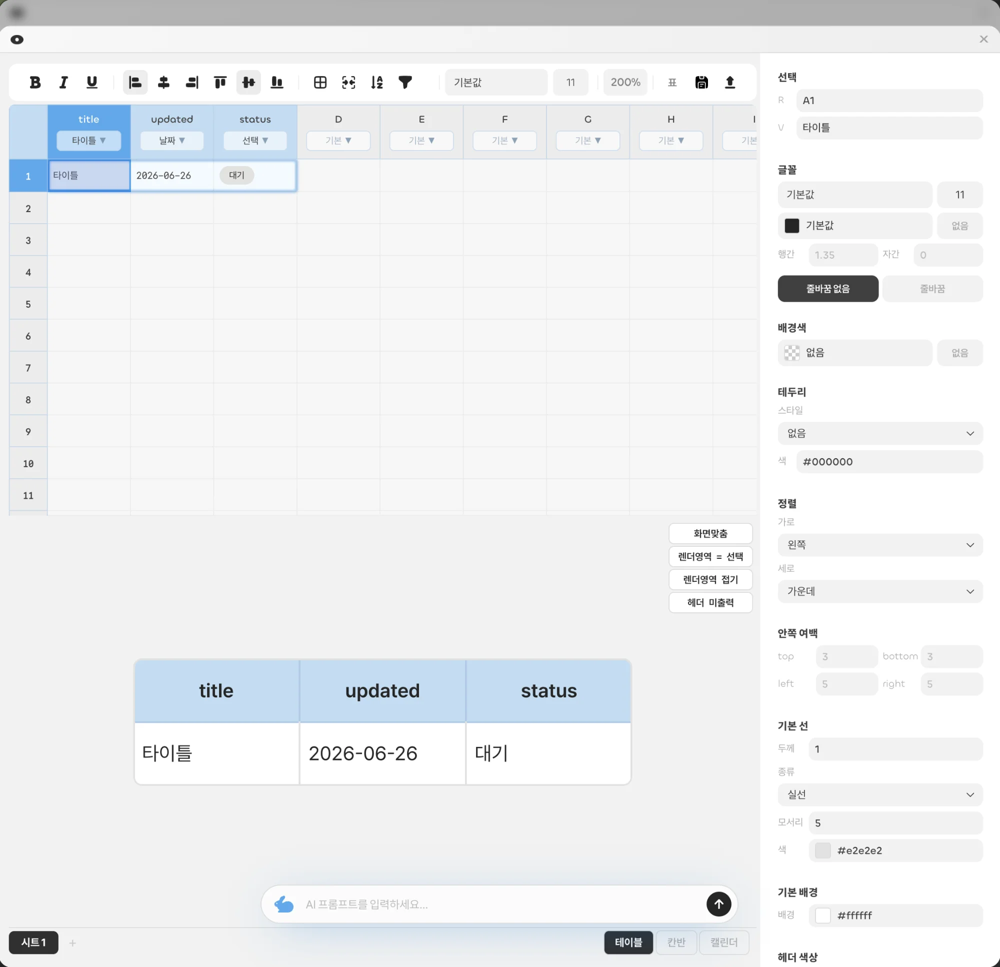Click the #e2e2e2 line color swatch
The height and width of the screenshot is (967, 1000).
click(822, 850)
